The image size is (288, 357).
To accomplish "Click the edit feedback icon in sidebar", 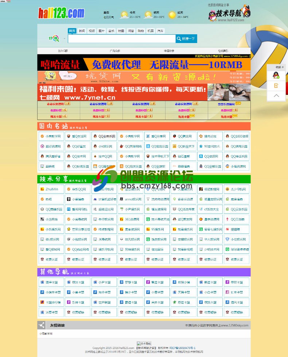I will 276,86.
